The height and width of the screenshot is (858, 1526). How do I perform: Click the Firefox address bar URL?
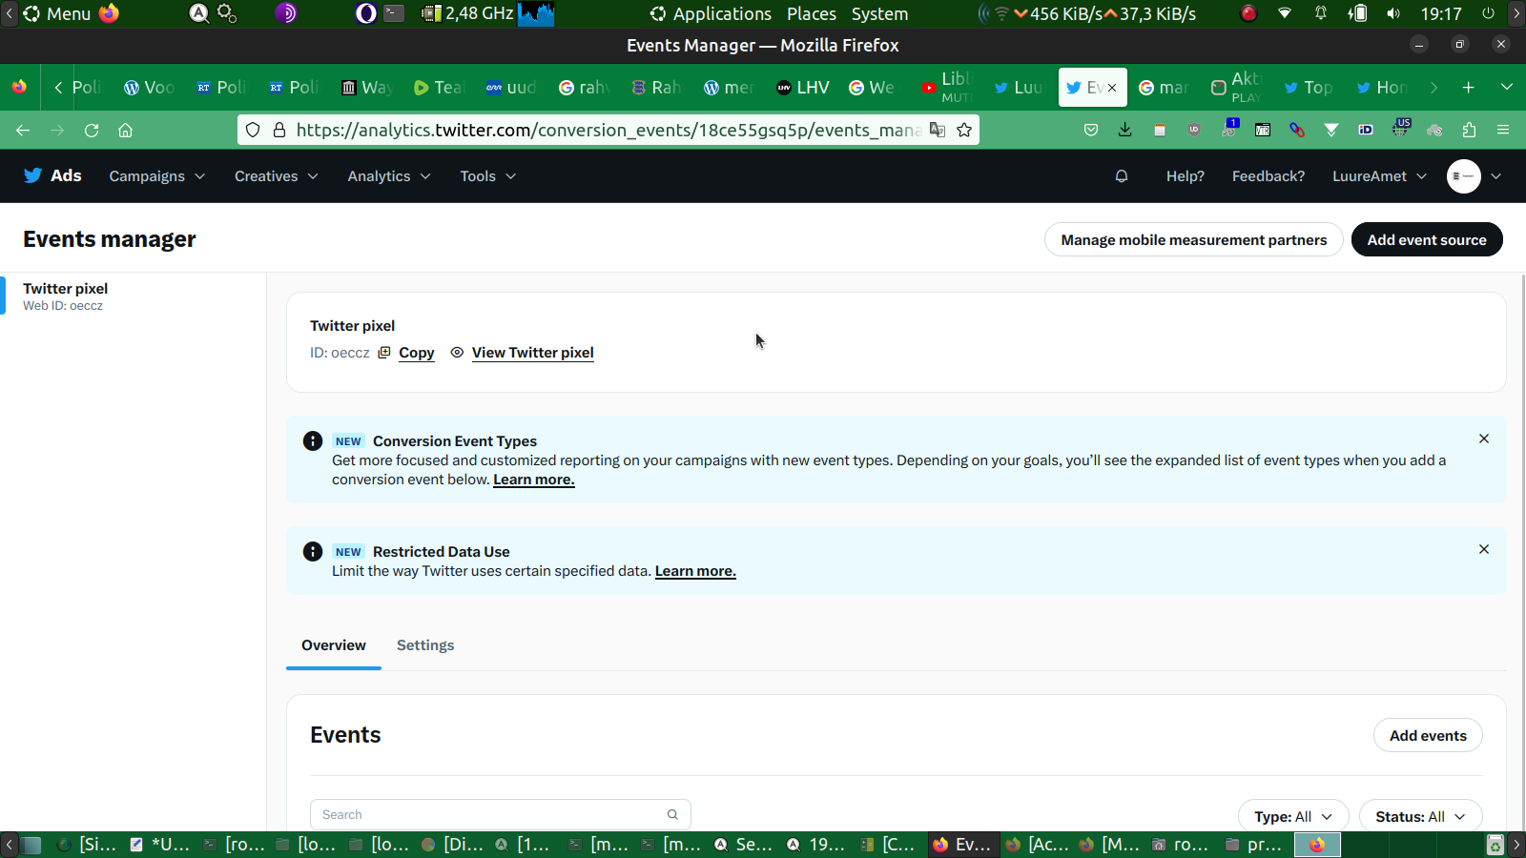tap(608, 130)
